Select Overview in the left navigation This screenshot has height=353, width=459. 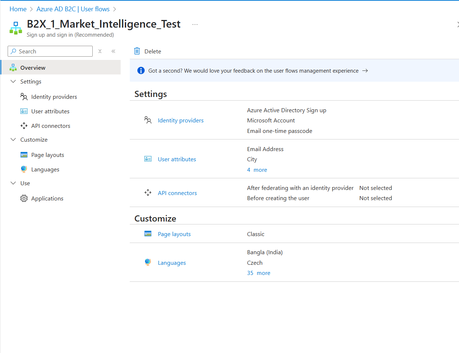(33, 68)
